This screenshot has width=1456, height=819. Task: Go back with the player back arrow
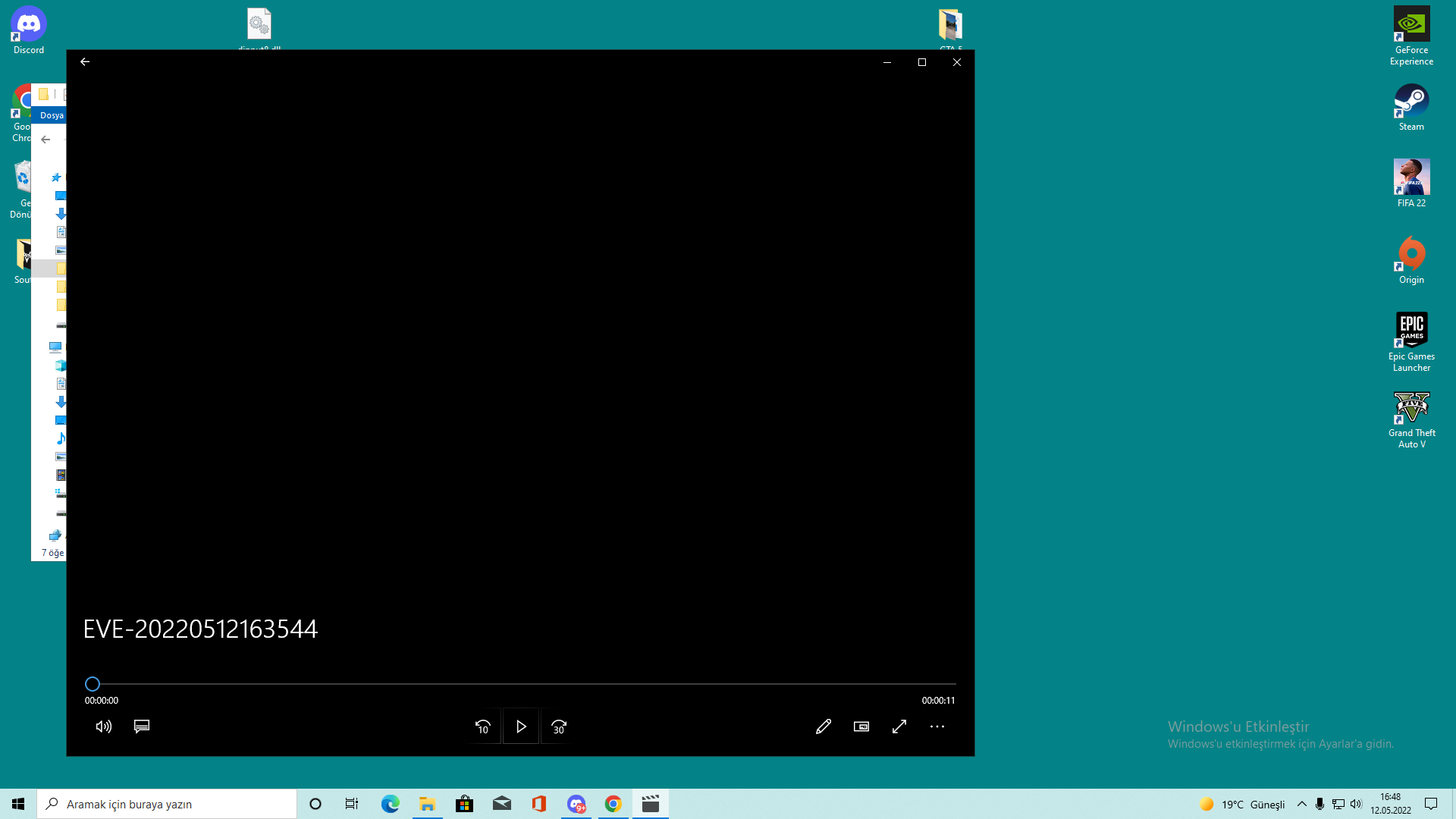[x=85, y=62]
